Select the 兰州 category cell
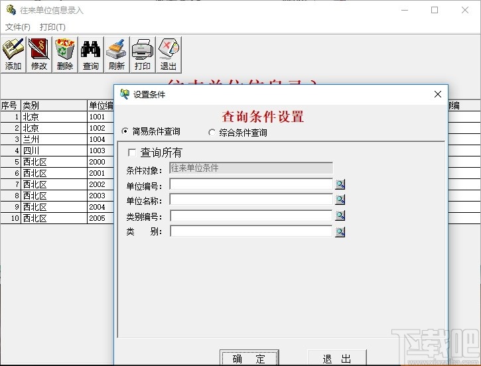This screenshot has height=366, width=481. pos(54,139)
